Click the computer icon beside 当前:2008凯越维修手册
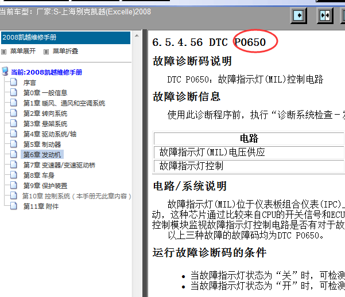The width and height of the screenshot is (345, 297). click(5, 72)
